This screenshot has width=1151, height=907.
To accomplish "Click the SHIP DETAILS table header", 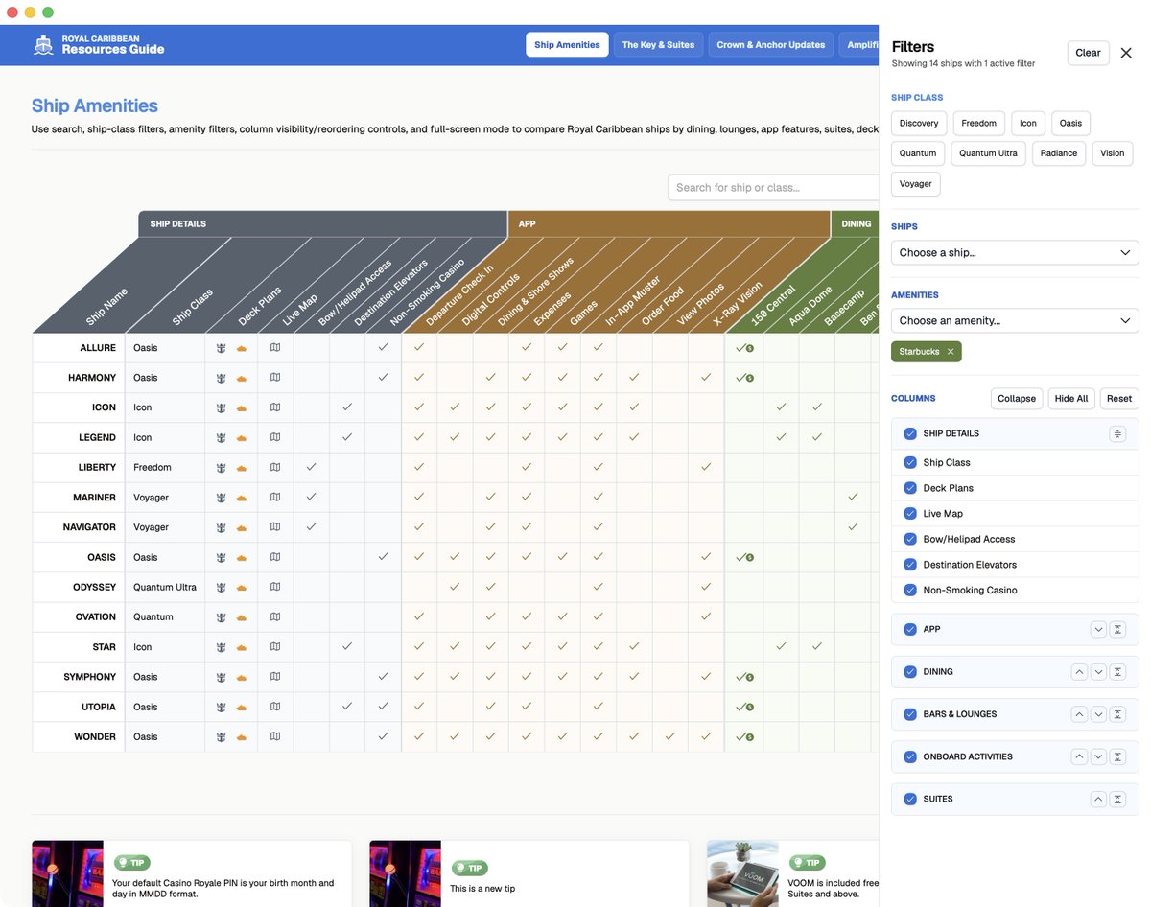I will coord(322,224).
